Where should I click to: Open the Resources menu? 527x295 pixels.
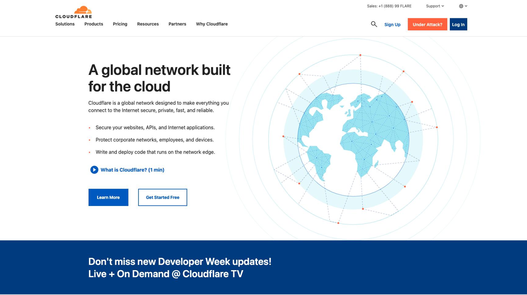tap(148, 24)
